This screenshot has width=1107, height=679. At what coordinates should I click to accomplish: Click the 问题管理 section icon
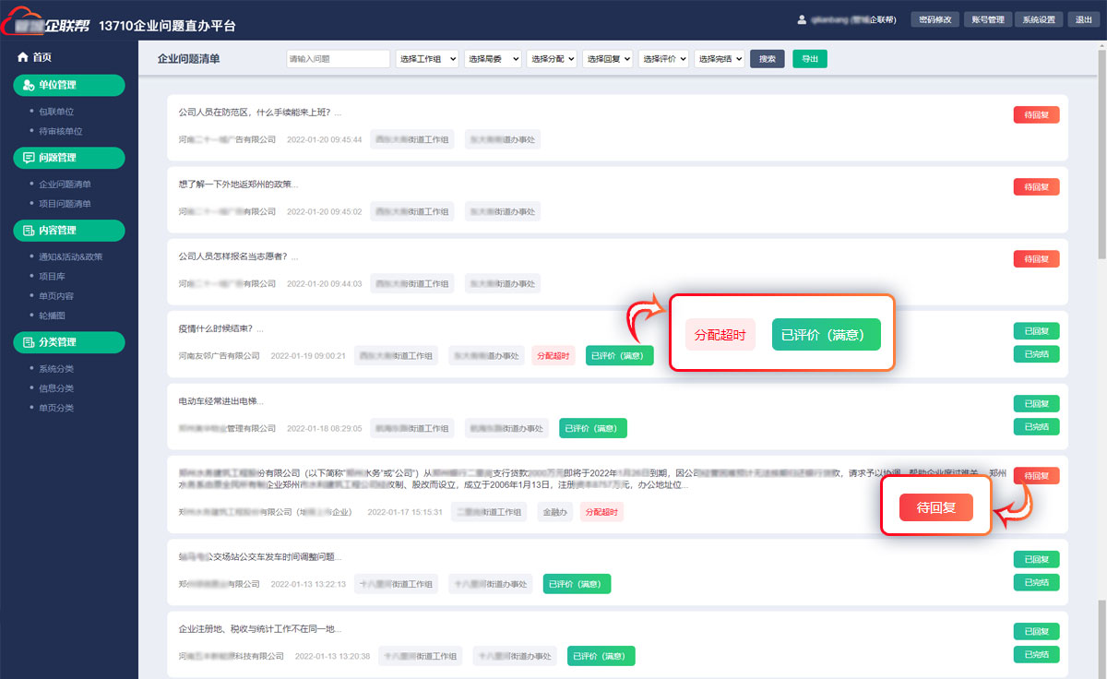point(29,158)
